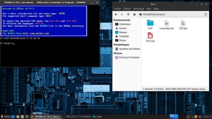
Task: Select the TILT folder icon
Action: [x=150, y=23]
